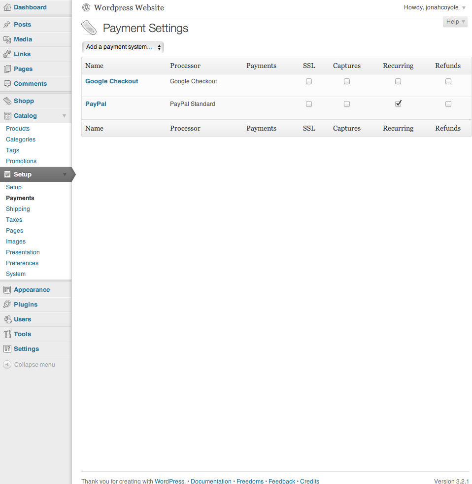This screenshot has width=472, height=484.
Task: Toggle Captures checkbox for PayPal
Action: click(347, 104)
